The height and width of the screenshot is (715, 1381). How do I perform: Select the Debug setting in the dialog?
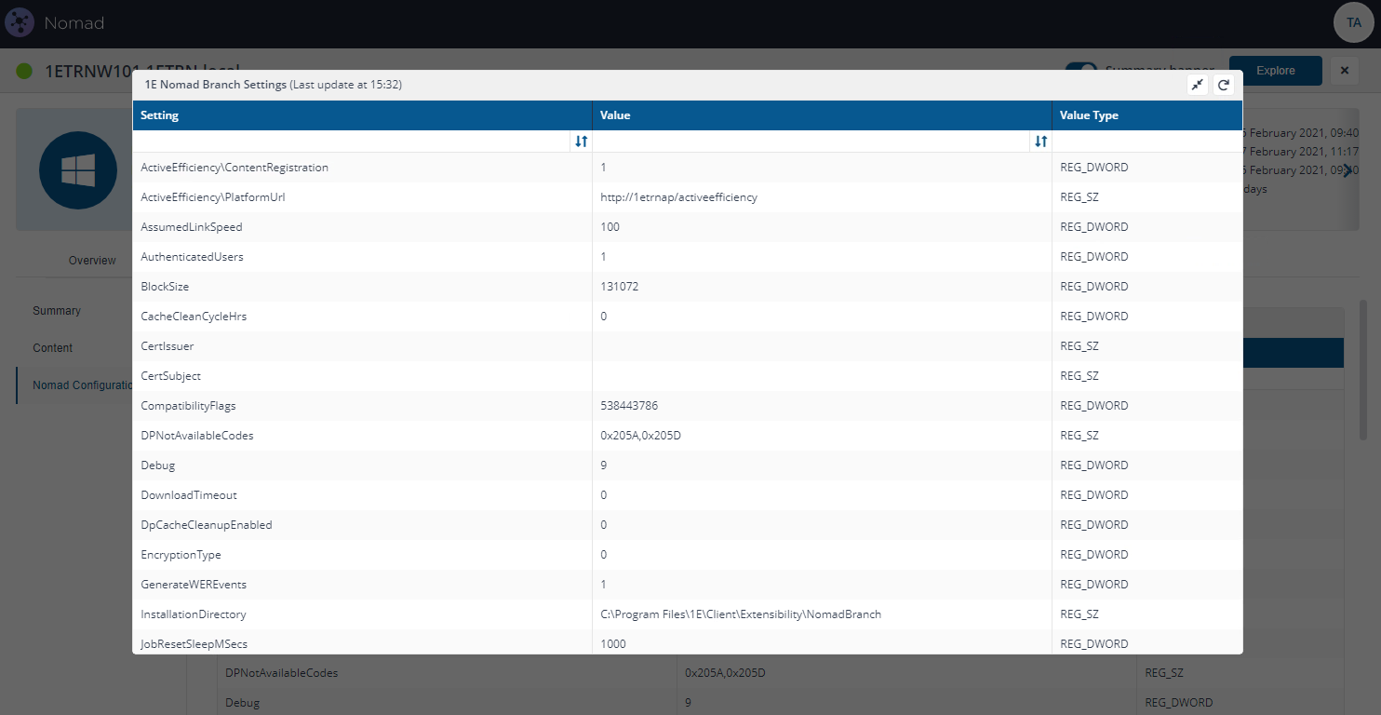point(157,465)
